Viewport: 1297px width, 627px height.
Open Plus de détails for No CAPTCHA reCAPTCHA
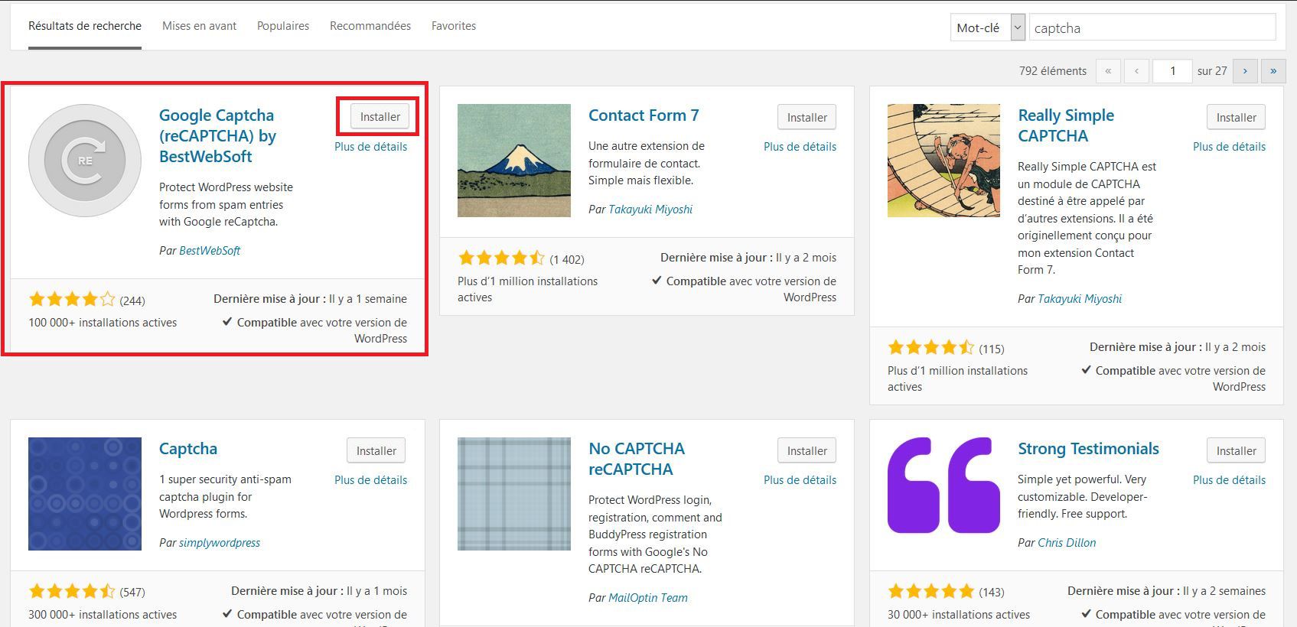pos(800,480)
